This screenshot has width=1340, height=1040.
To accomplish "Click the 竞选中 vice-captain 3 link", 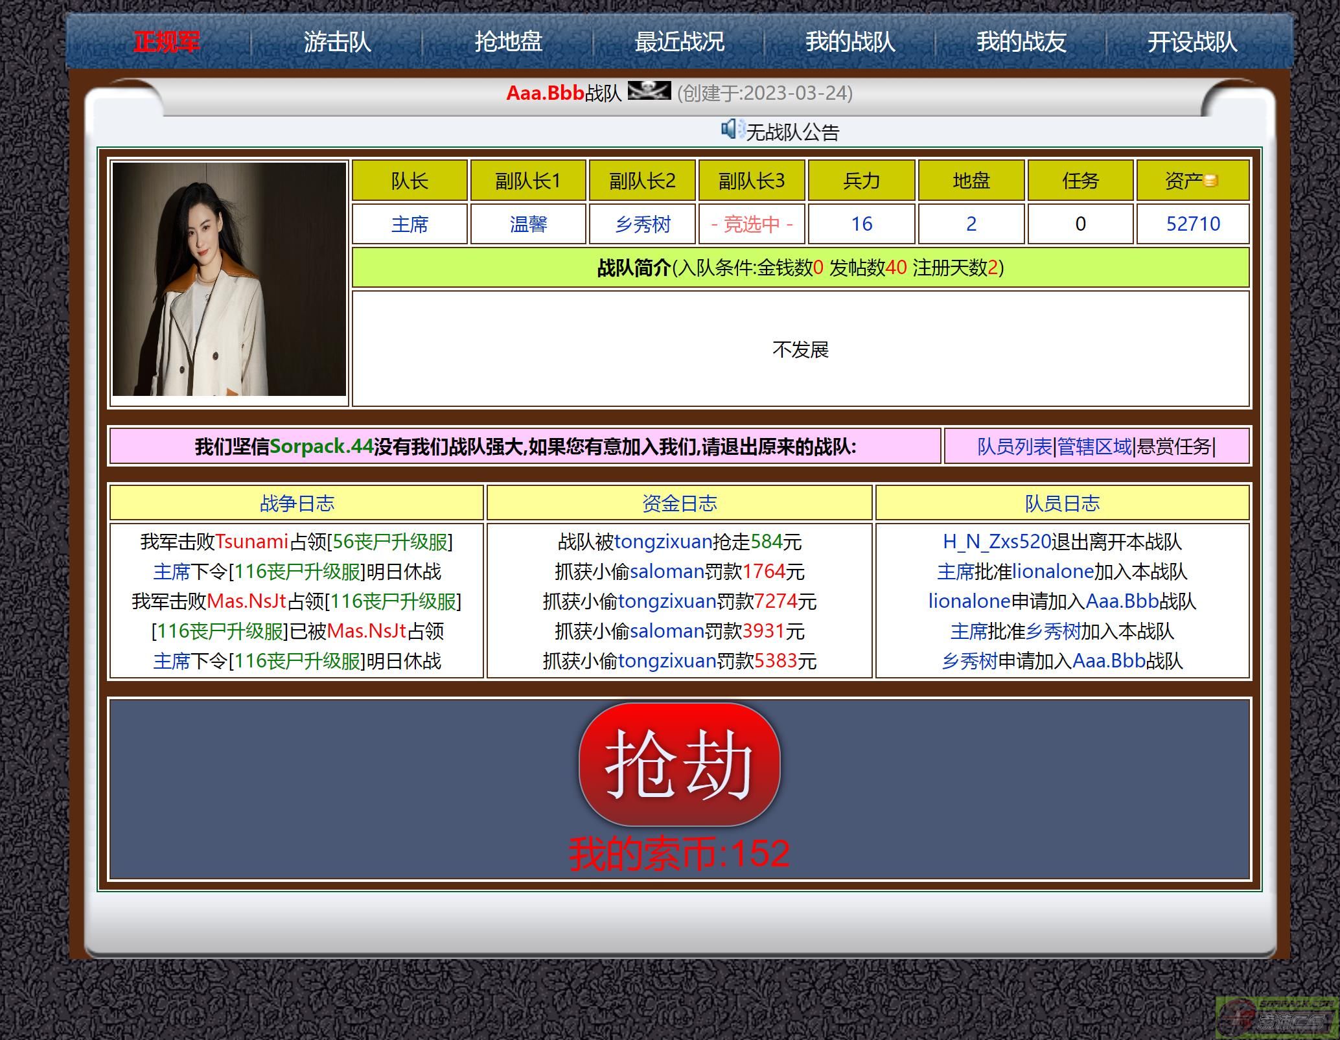I will [x=752, y=224].
